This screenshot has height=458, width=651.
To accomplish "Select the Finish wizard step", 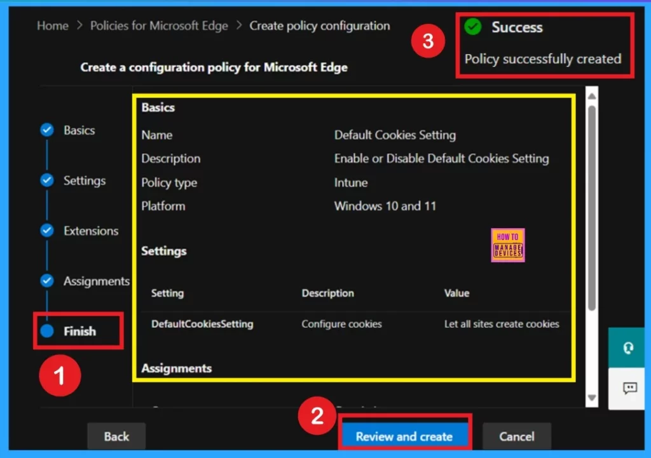I will click(79, 331).
